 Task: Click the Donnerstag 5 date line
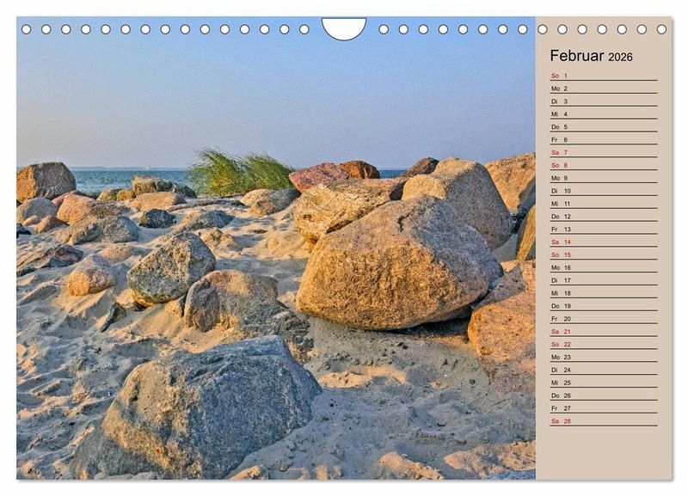pyautogui.click(x=602, y=127)
